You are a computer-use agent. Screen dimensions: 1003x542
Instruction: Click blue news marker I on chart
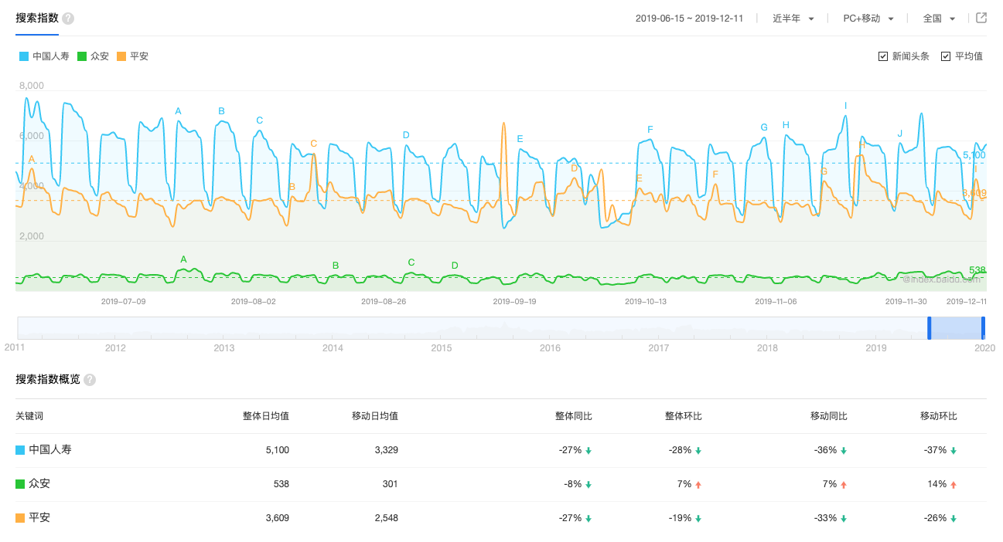(845, 106)
